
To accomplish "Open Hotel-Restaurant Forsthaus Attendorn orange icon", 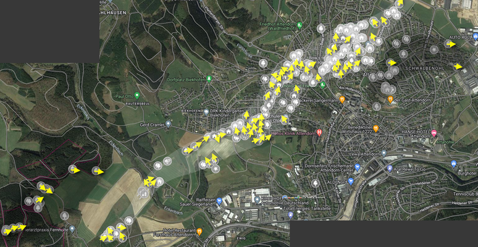I will point(199,232).
